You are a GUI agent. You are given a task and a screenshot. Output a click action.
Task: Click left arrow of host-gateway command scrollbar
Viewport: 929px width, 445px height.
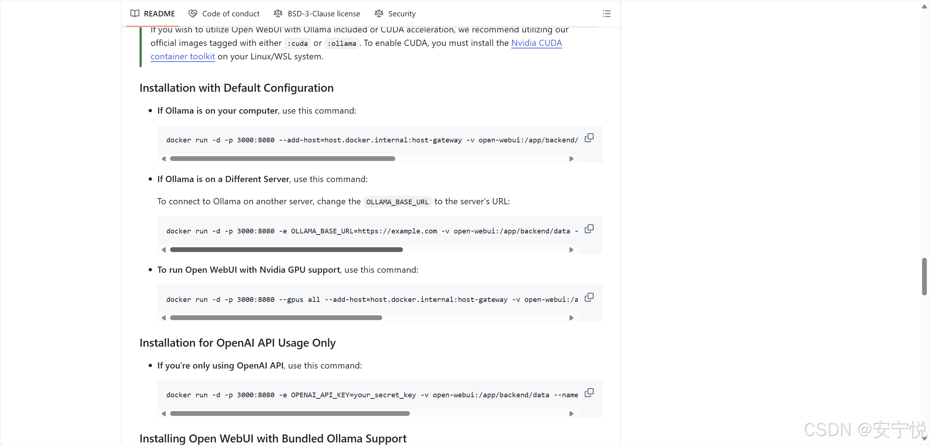coord(164,159)
